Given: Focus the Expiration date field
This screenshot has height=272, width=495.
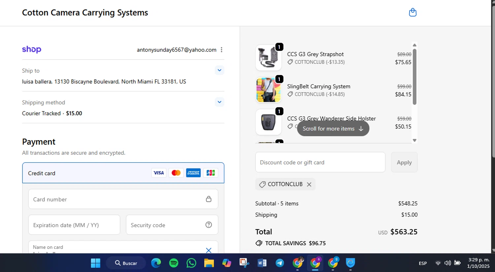Looking at the screenshot, I should 74,225.
